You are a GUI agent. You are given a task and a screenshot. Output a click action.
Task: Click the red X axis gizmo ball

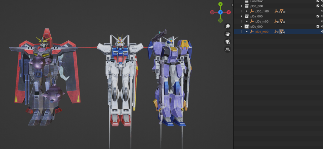click(x=228, y=12)
